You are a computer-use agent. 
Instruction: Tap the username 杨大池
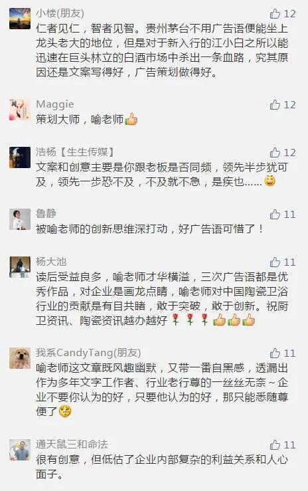[x=51, y=262]
